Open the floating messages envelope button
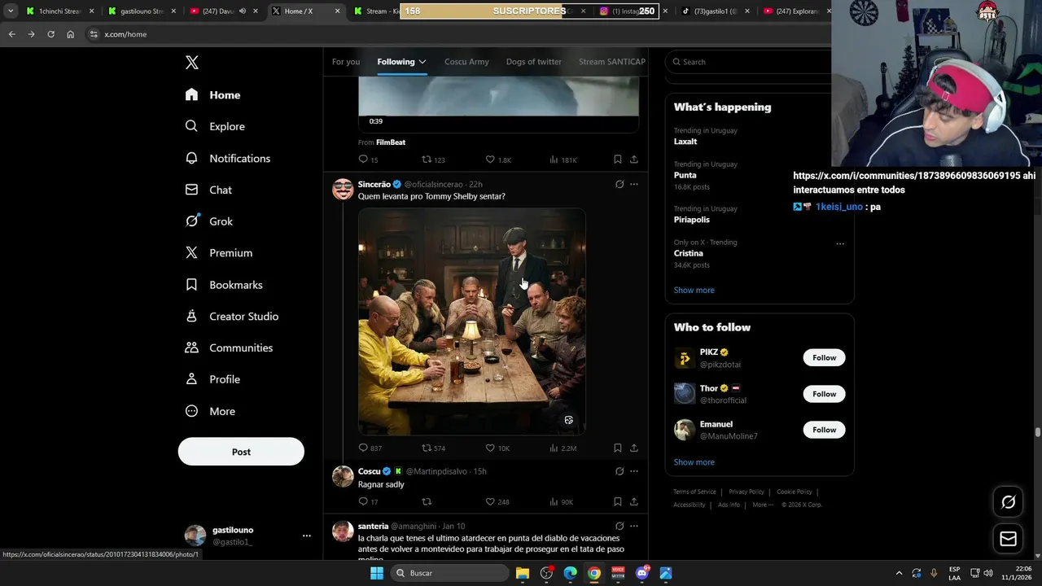This screenshot has height=586, width=1042. coord(1008,539)
